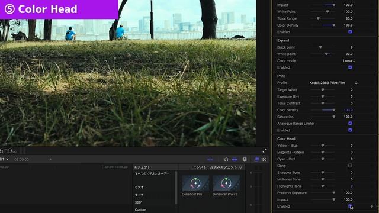Screen dimensions: 379x213
Task: Select Dehancer Pro v2 effect thumbnail
Action: click(x=226, y=183)
